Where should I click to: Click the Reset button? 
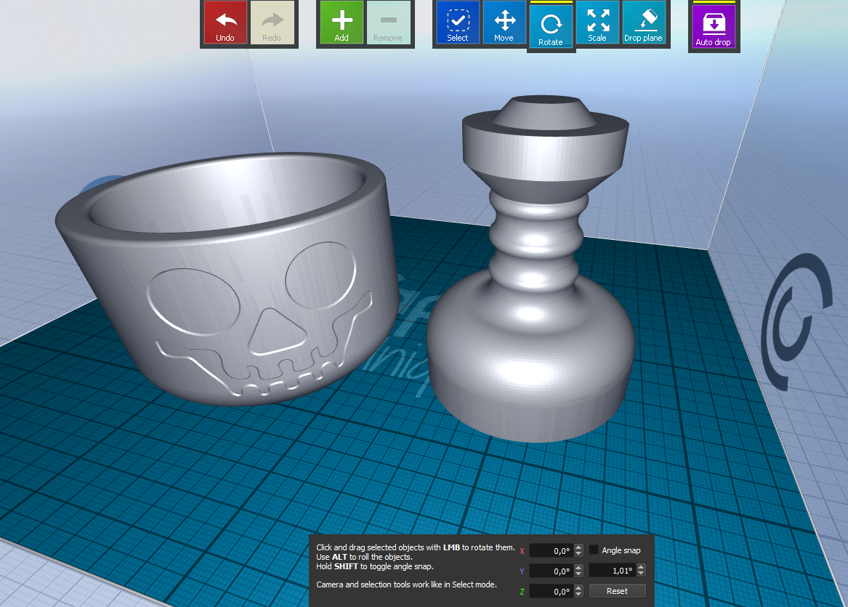617,590
